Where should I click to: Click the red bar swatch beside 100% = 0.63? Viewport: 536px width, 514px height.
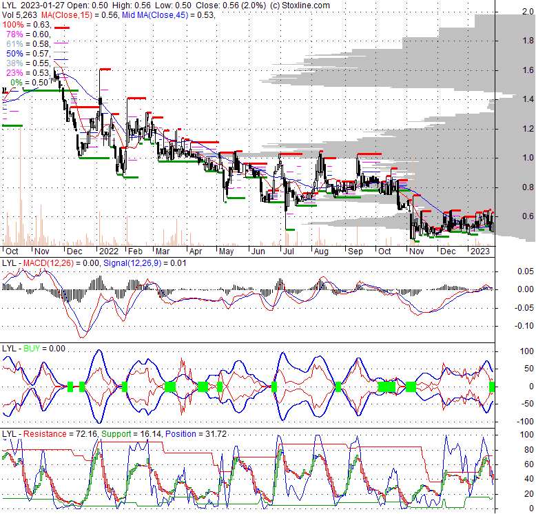(62, 28)
